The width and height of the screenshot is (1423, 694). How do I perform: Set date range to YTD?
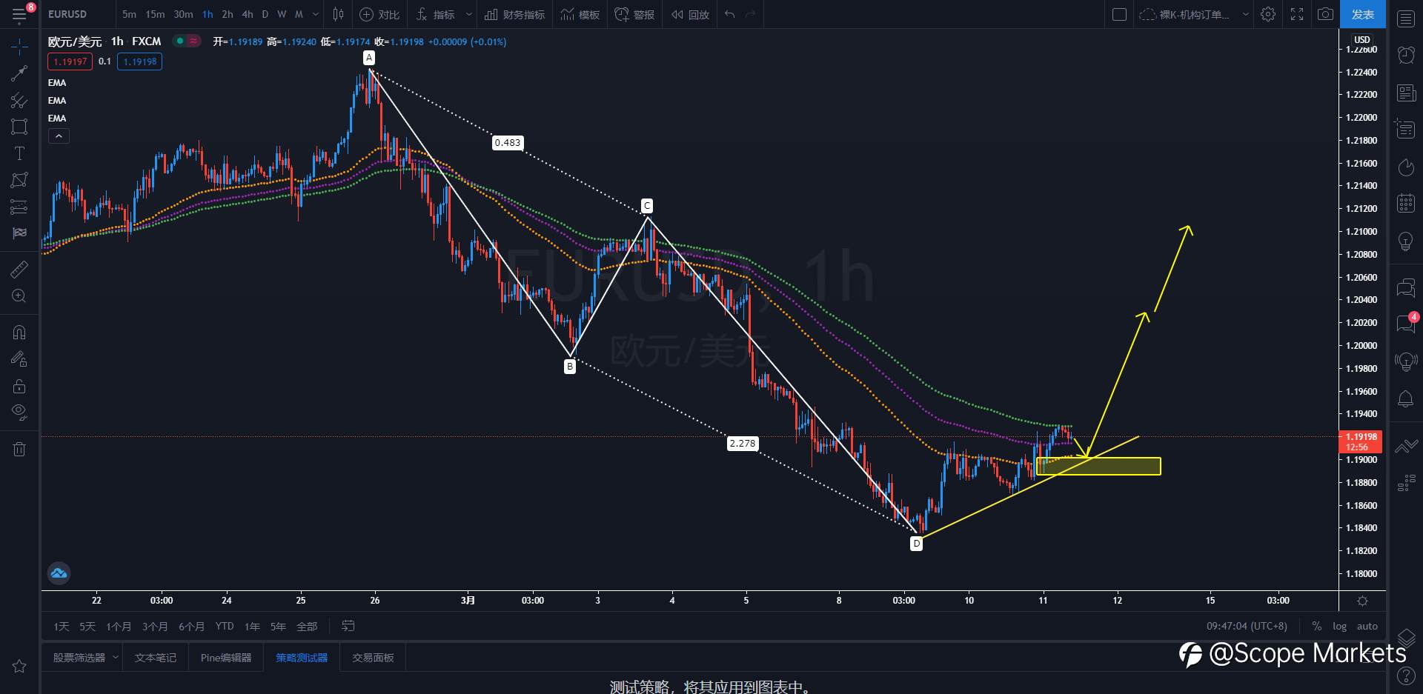pyautogui.click(x=225, y=627)
